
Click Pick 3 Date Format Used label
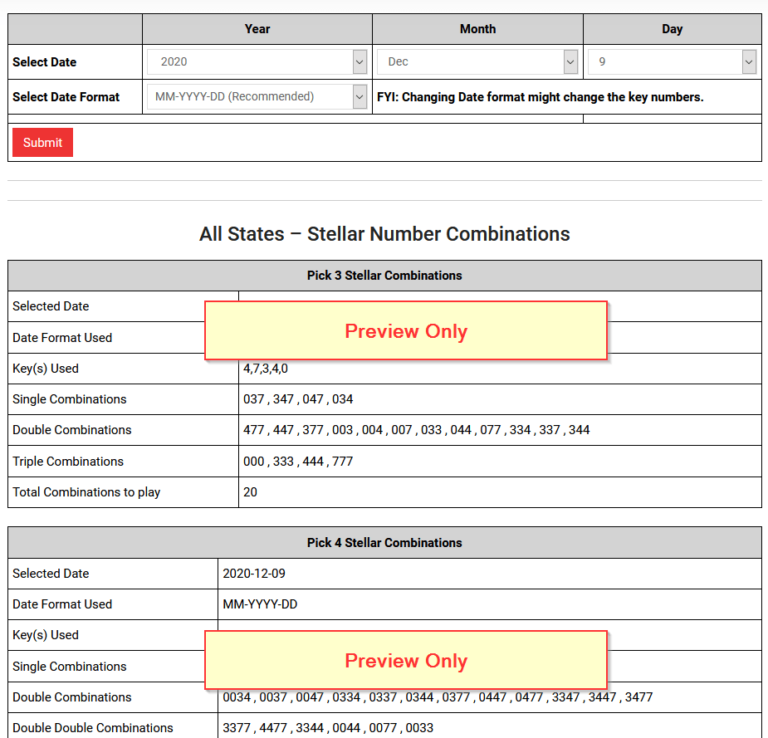pos(62,337)
